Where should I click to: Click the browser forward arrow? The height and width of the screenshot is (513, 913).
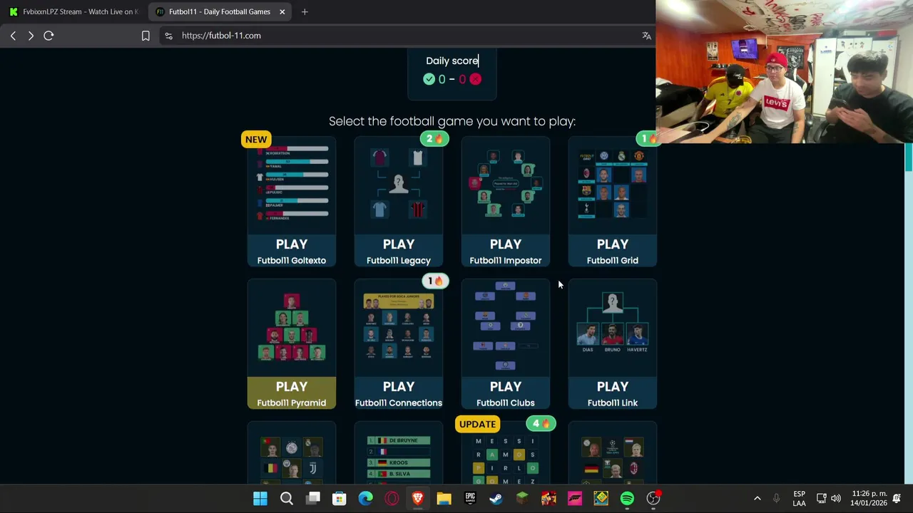click(x=31, y=36)
